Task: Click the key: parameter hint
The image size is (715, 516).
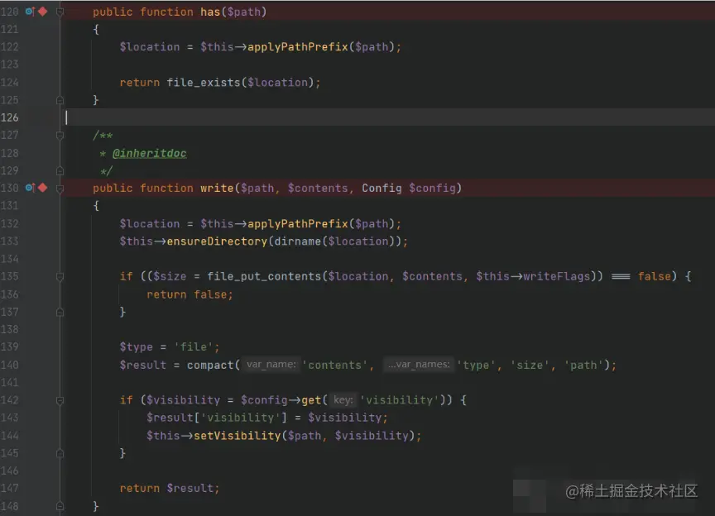Action: pos(343,400)
